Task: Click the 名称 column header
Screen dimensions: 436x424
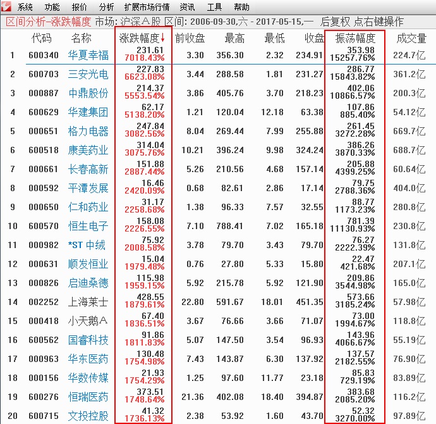Action: click(x=81, y=39)
